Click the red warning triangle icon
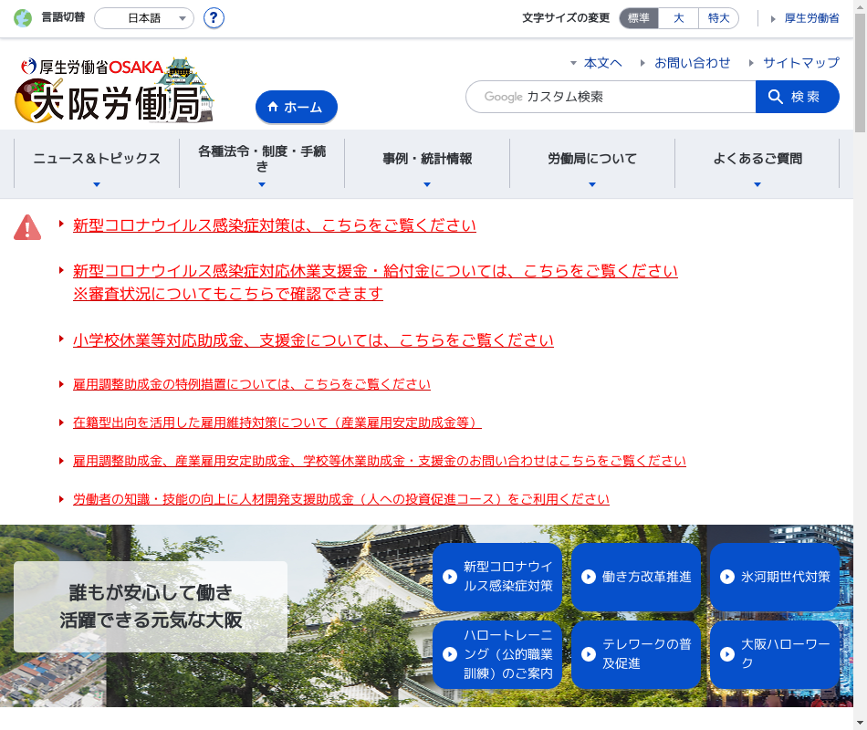 click(x=27, y=227)
